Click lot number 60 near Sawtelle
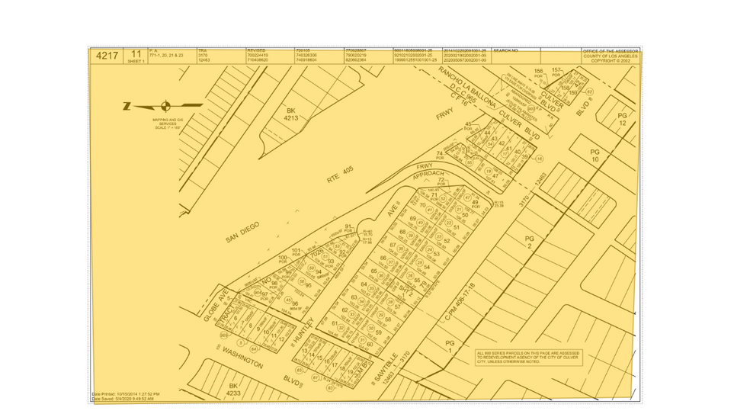750x414 pixels. (369, 345)
